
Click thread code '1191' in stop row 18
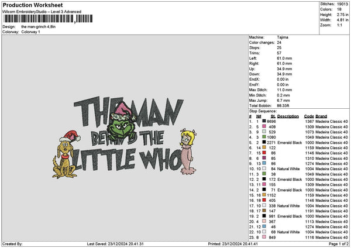pyautogui.click(x=309, y=211)
